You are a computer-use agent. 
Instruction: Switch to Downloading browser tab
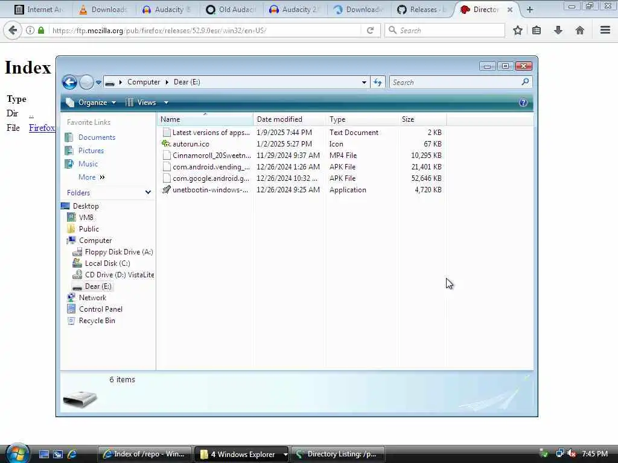pyautogui.click(x=358, y=10)
